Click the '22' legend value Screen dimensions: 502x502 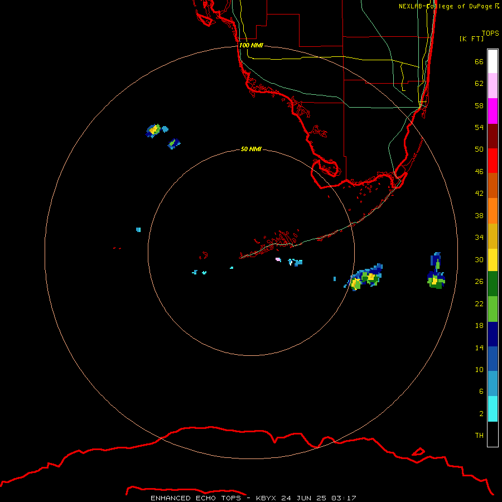tap(479, 304)
